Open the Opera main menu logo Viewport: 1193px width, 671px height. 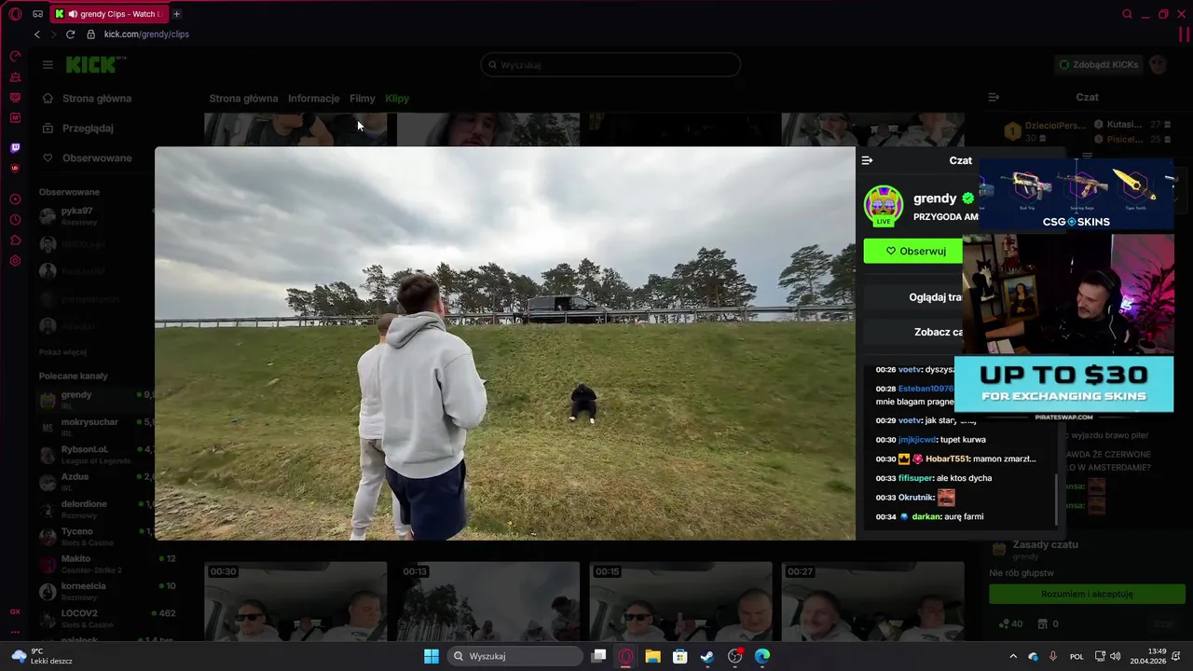15,14
